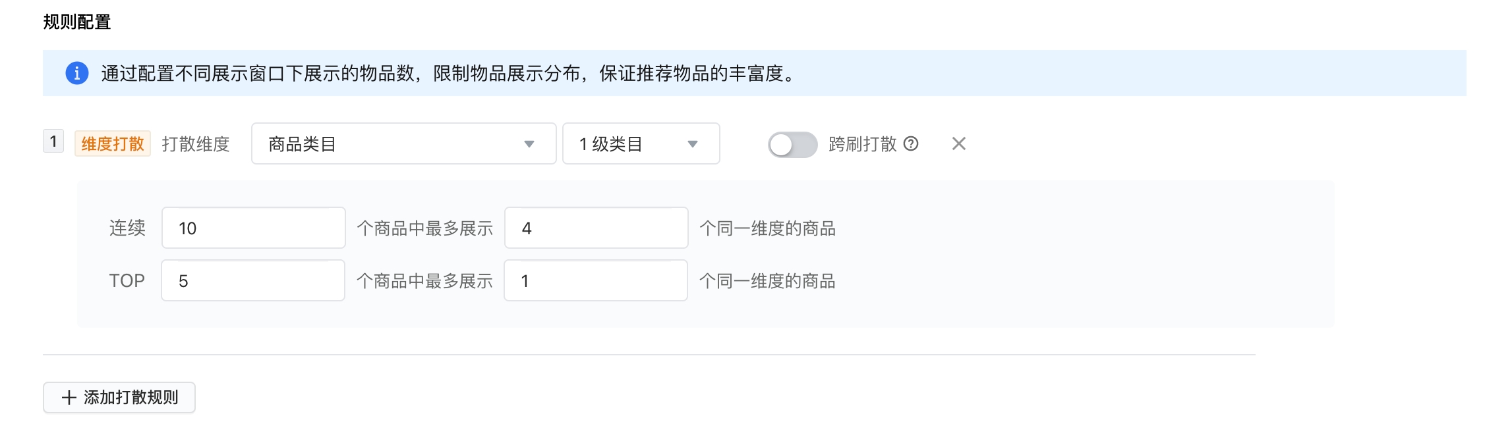The image size is (1512, 433).
Task: Click the 连续 row input showing 4
Action: tap(596, 228)
